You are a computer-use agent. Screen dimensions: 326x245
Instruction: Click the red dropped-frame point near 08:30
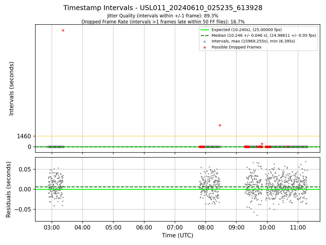[220, 125]
